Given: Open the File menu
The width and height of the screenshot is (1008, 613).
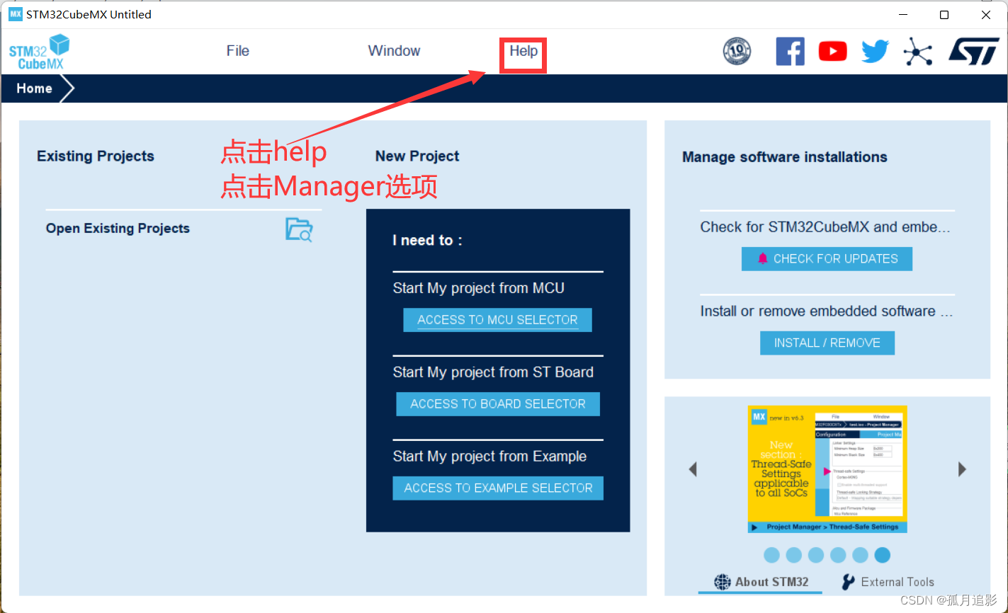Looking at the screenshot, I should click(238, 51).
